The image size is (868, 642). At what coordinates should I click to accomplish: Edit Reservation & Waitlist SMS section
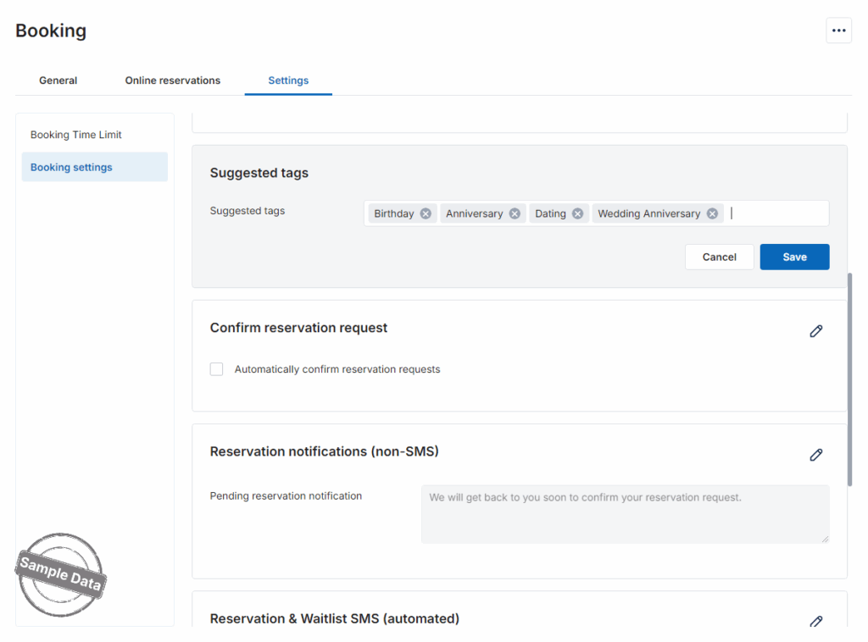(x=815, y=622)
